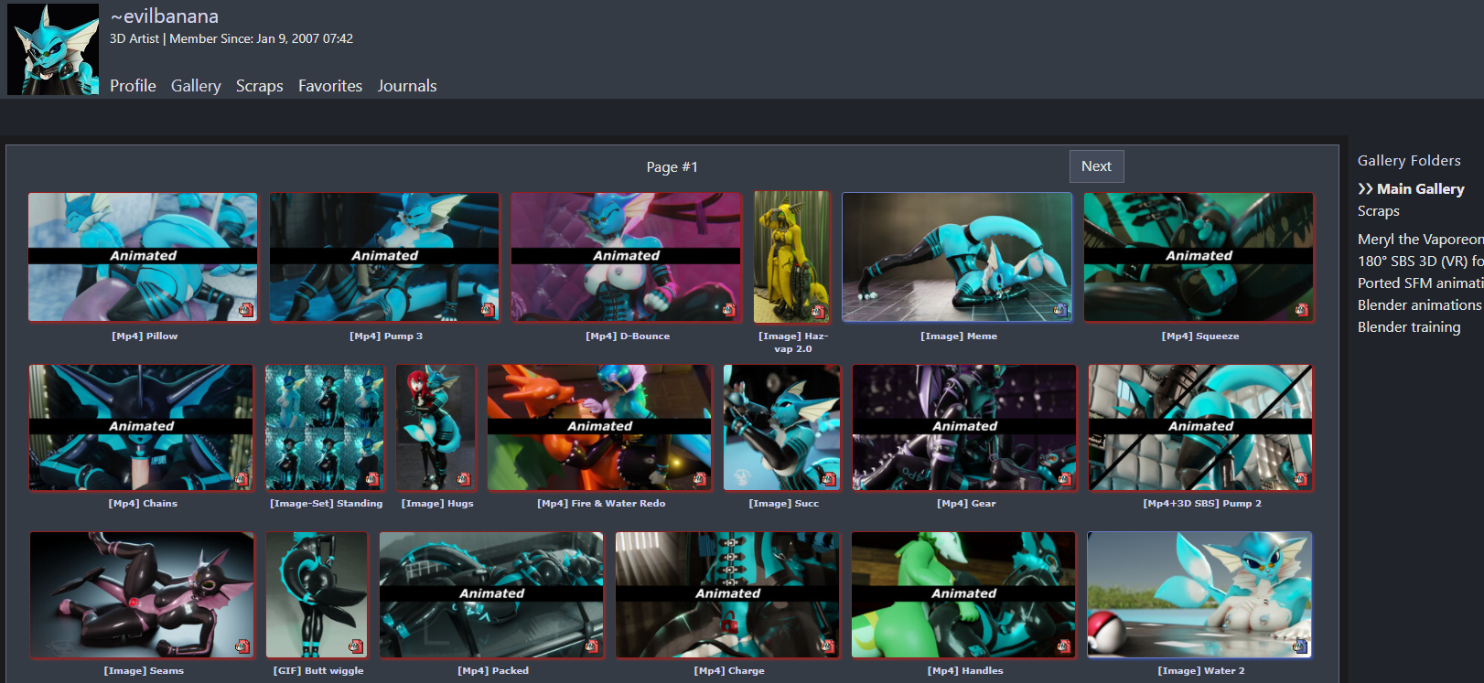1484x683 pixels.
Task: Open the thumbnail above '[Mp4] Pillow'
Action: tap(143, 257)
